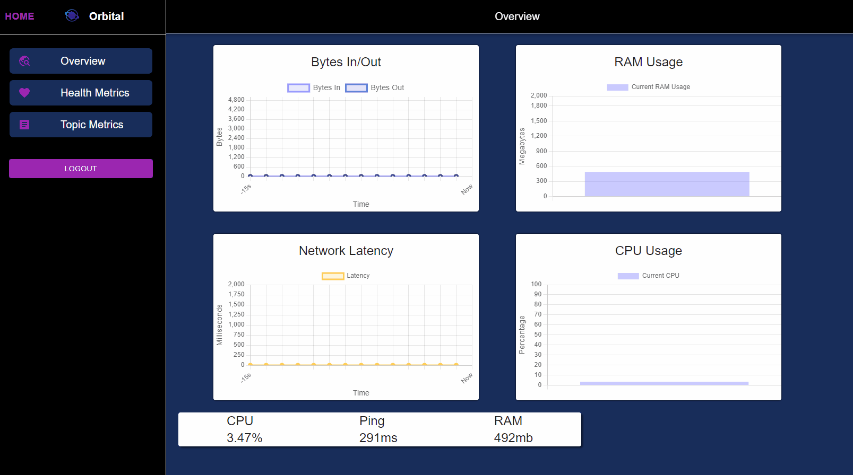Open the Topic Metrics page
Image resolution: width=853 pixels, height=475 pixels.
point(81,125)
